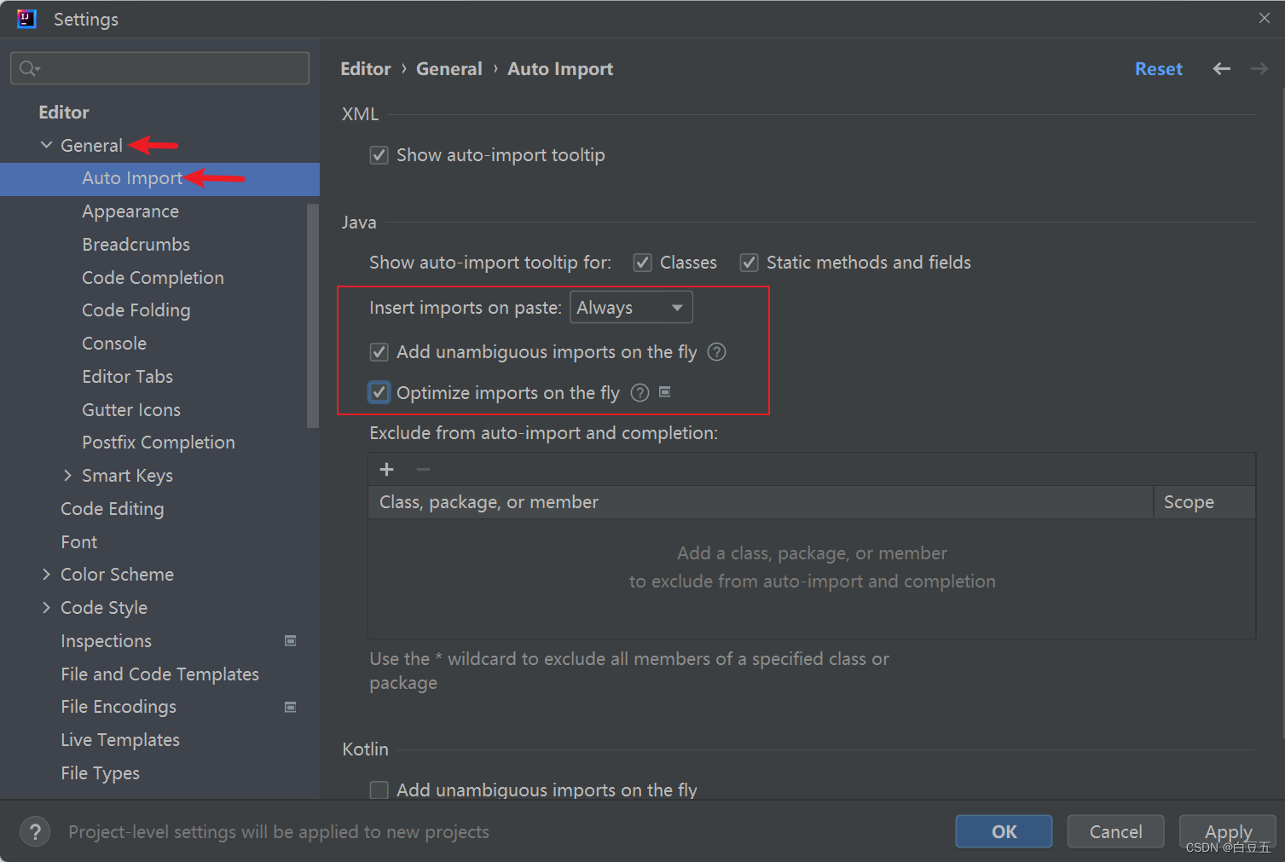Toggle Java Add unambiguous imports on the fly
1285x862 pixels.
tap(379, 352)
